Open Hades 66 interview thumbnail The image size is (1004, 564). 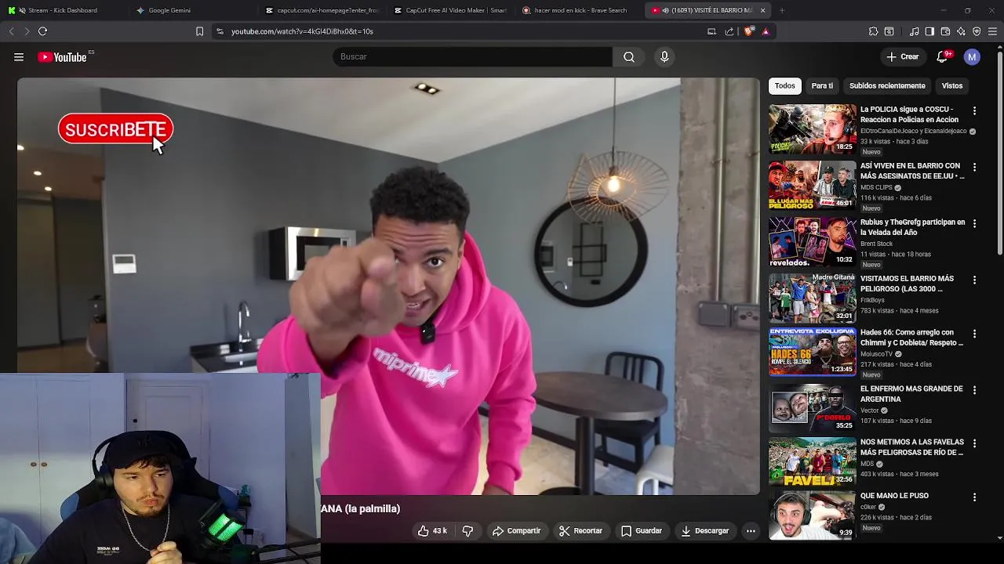[x=813, y=352]
